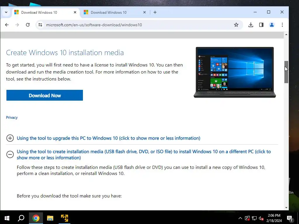Open the Chrome profile avatar
Screen dimensions: 299x224
click(x=272, y=25)
